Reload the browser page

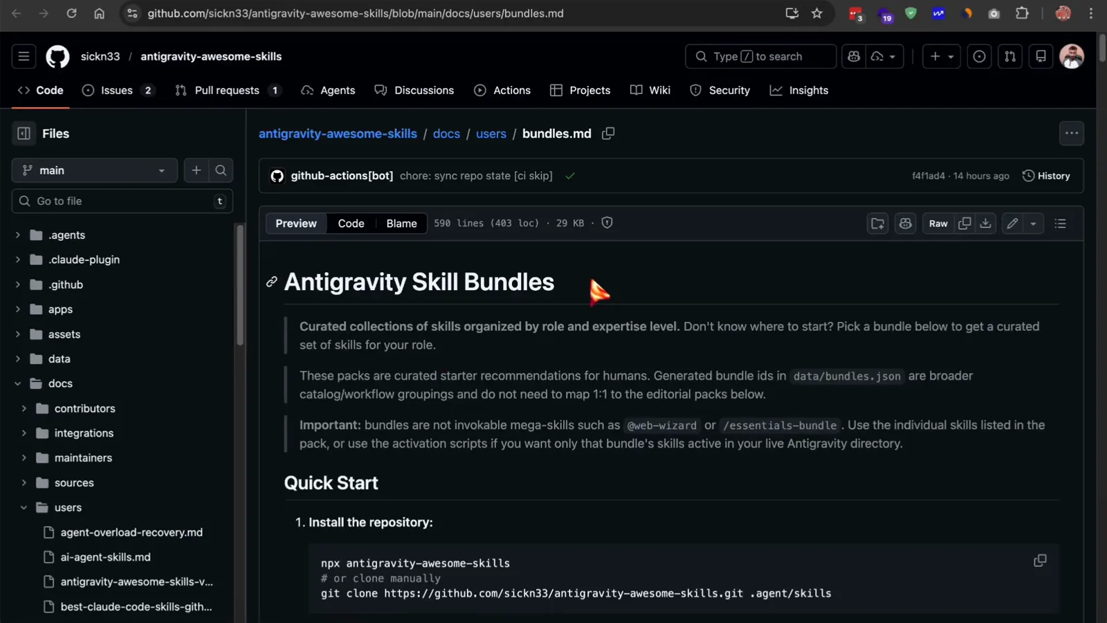pyautogui.click(x=71, y=13)
